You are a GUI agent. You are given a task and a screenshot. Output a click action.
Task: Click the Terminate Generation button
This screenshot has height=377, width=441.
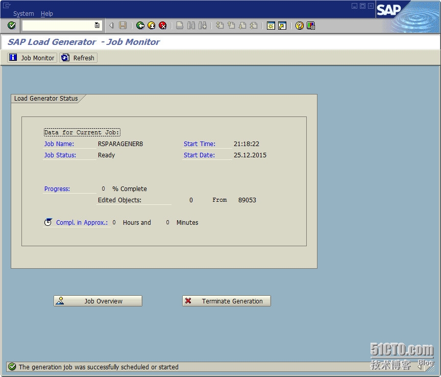227,301
